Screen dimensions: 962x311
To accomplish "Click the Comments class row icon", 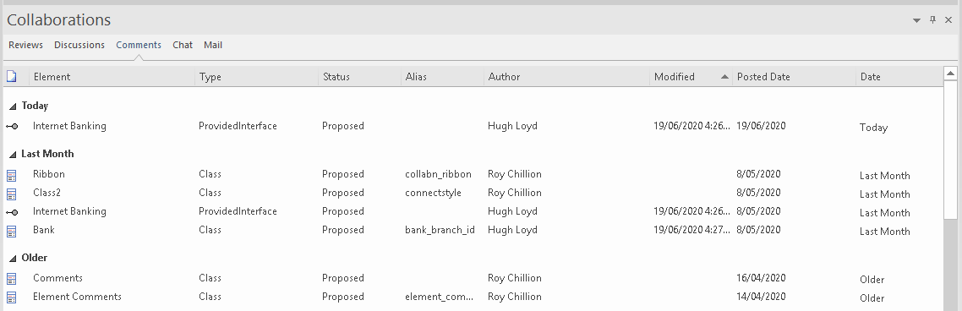I will click(12, 279).
